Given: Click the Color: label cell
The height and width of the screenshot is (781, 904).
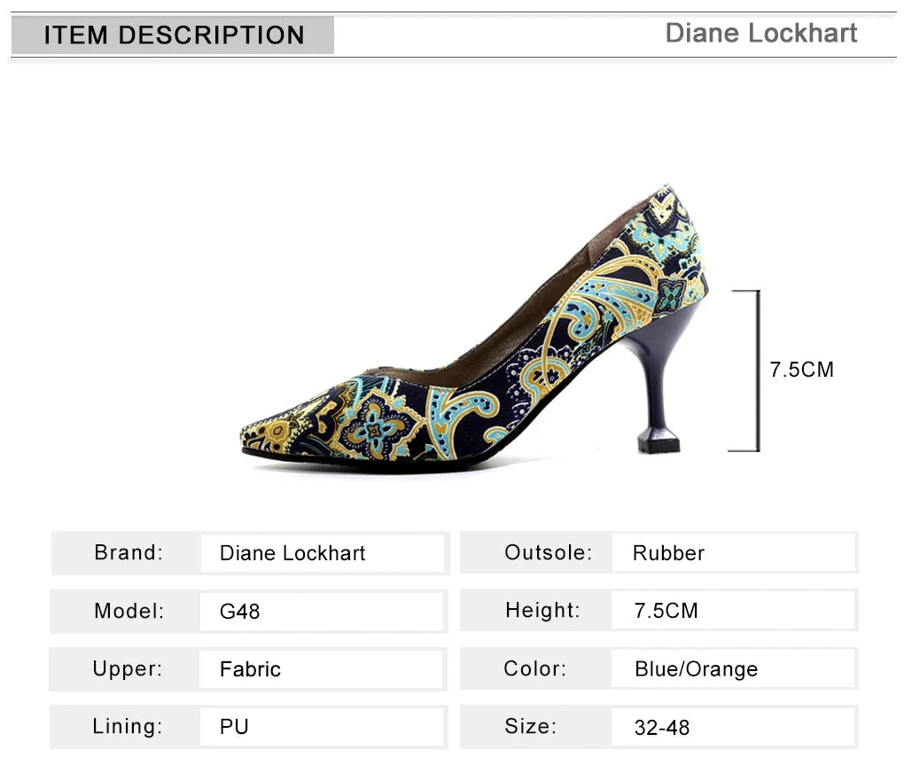Looking at the screenshot, I should tap(534, 669).
